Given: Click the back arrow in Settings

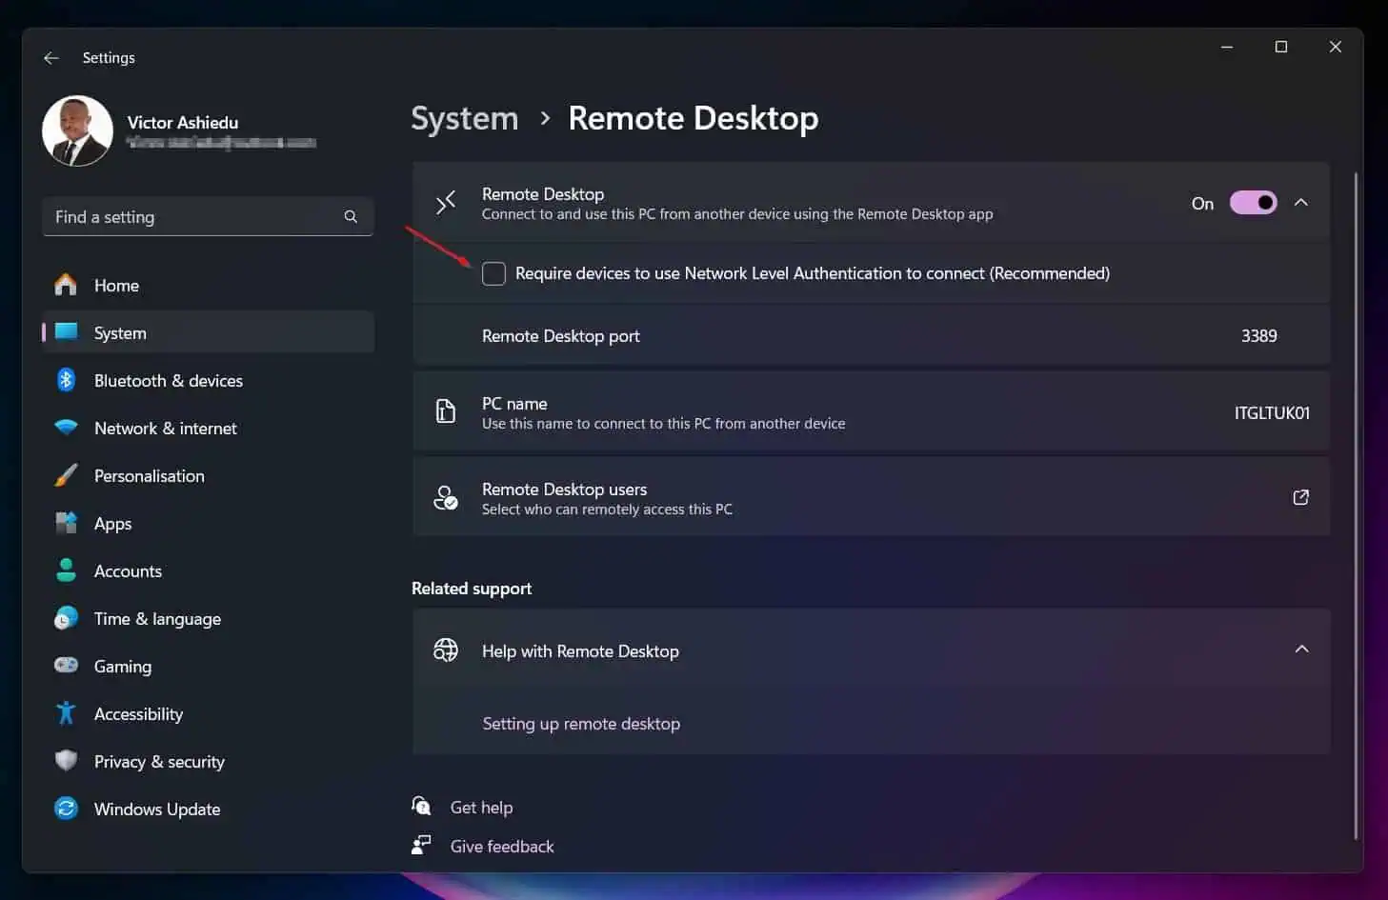Looking at the screenshot, I should click(51, 58).
